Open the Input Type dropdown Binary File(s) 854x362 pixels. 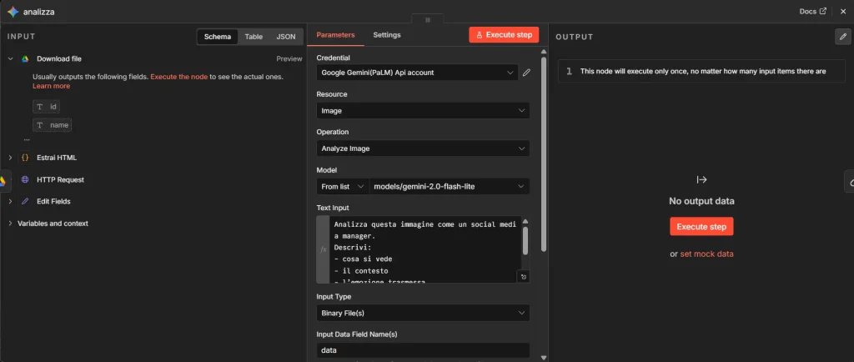423,313
